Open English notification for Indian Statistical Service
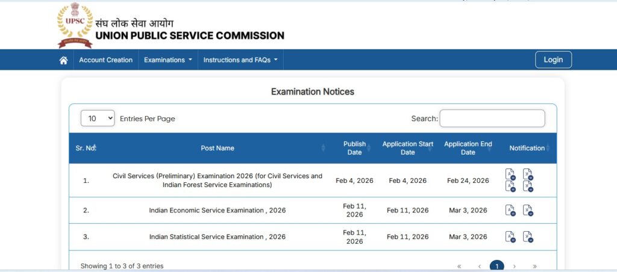The height and width of the screenshot is (272, 617). (510, 237)
